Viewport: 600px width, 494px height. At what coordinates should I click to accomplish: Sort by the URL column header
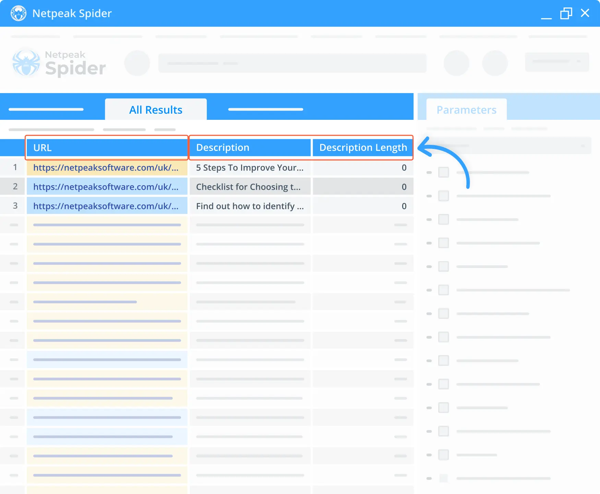tap(107, 148)
